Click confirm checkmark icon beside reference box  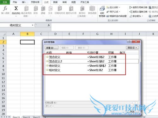50,106
